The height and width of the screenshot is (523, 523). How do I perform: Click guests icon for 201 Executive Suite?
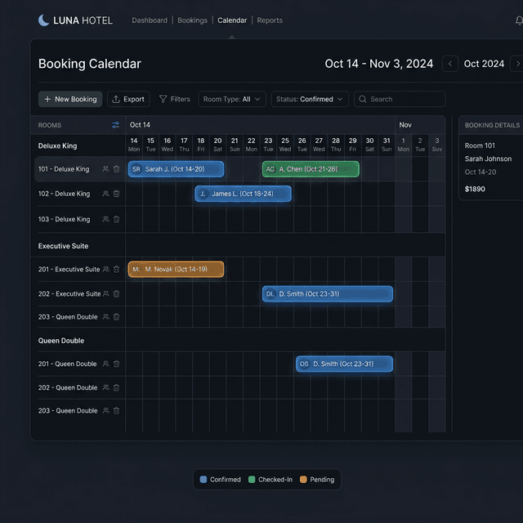pos(105,269)
